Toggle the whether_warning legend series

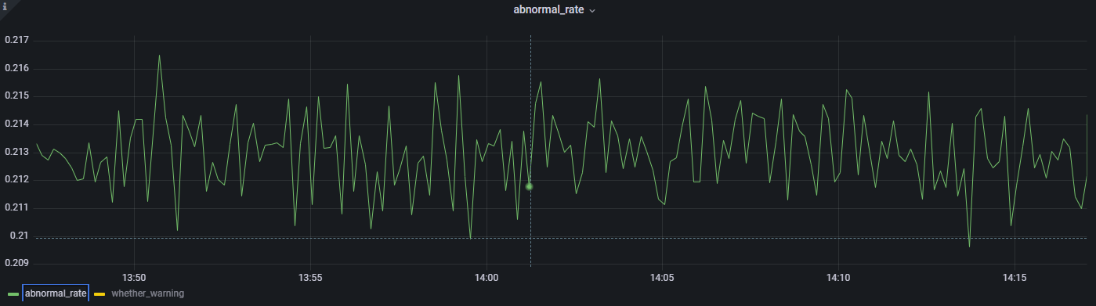coord(148,293)
